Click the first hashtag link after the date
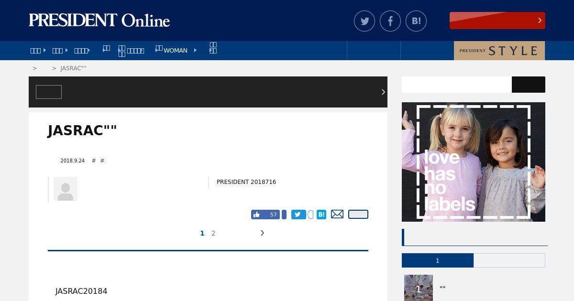This screenshot has height=301, width=574. click(x=94, y=161)
